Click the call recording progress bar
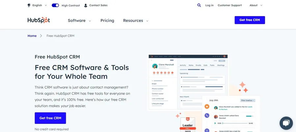The width and height of the screenshot is (296, 132). coord(235,123)
